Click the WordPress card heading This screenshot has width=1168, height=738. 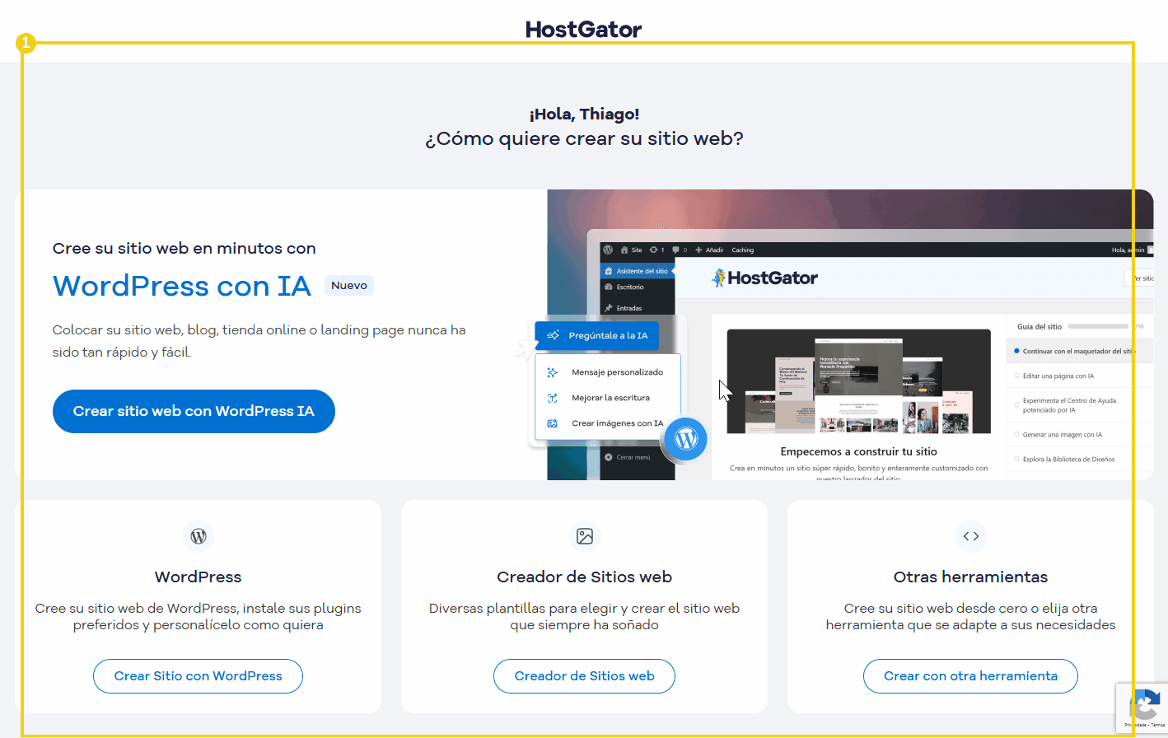199,577
